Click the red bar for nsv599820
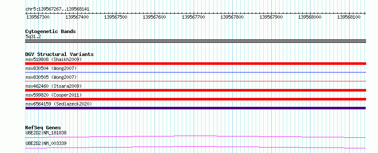This screenshot has height=153, width=378. coord(195,99)
